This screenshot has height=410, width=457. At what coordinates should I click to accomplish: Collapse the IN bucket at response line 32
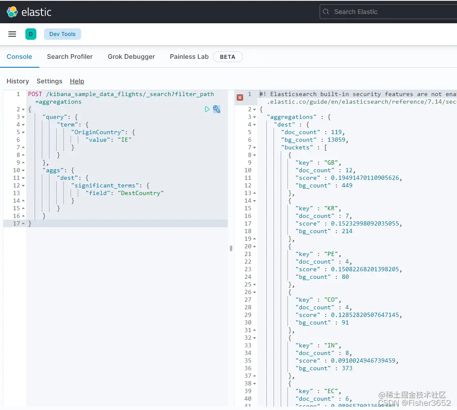tap(254, 338)
